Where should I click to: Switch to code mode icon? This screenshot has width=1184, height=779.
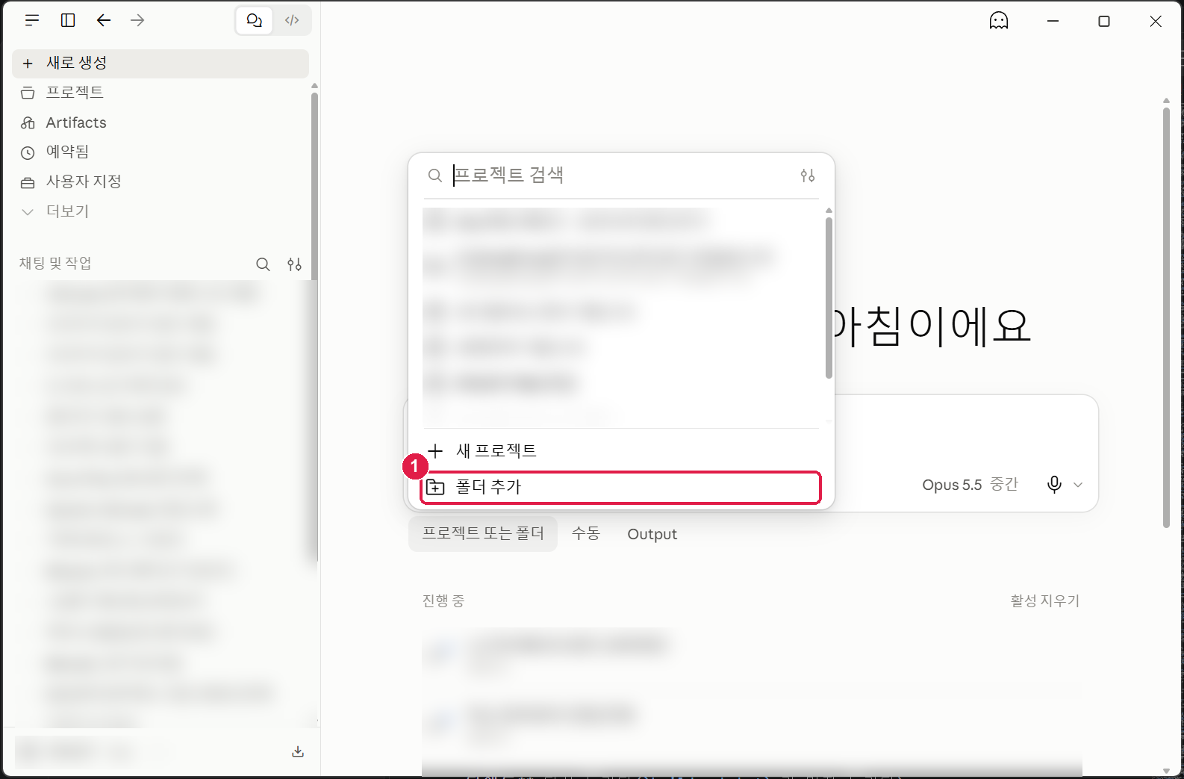click(x=292, y=20)
